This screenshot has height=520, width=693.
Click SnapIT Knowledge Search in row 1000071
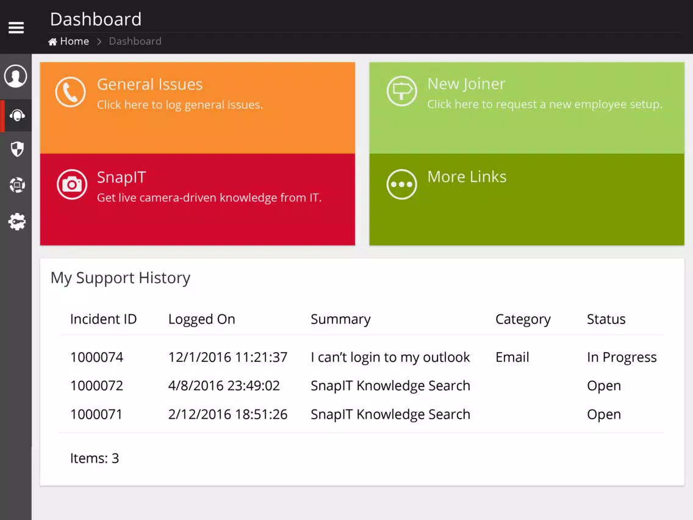click(x=390, y=415)
